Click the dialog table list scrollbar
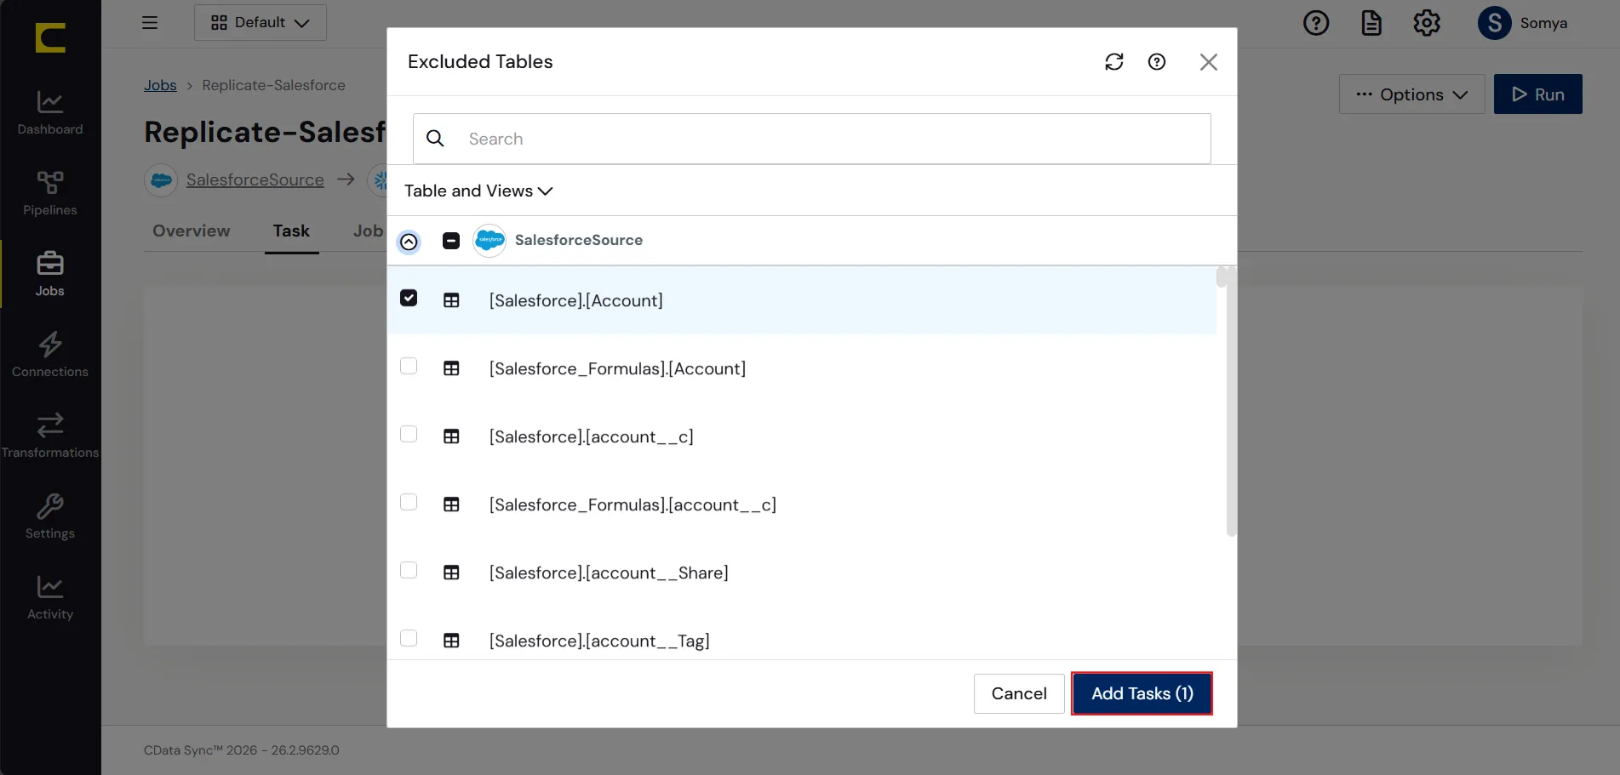 (1231, 402)
